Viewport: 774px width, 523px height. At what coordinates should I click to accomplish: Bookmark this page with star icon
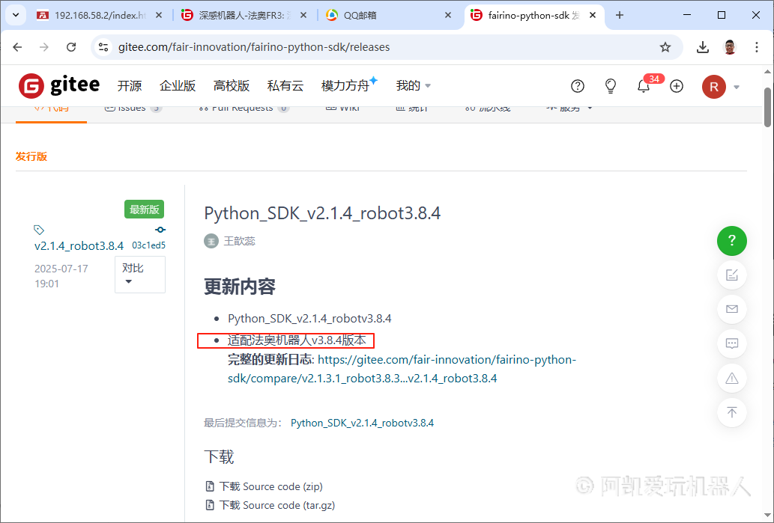tap(665, 47)
